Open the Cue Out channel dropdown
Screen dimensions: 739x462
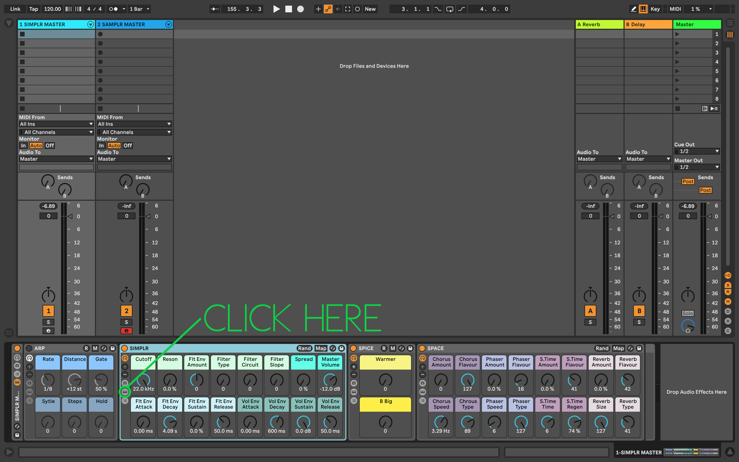pos(697,151)
